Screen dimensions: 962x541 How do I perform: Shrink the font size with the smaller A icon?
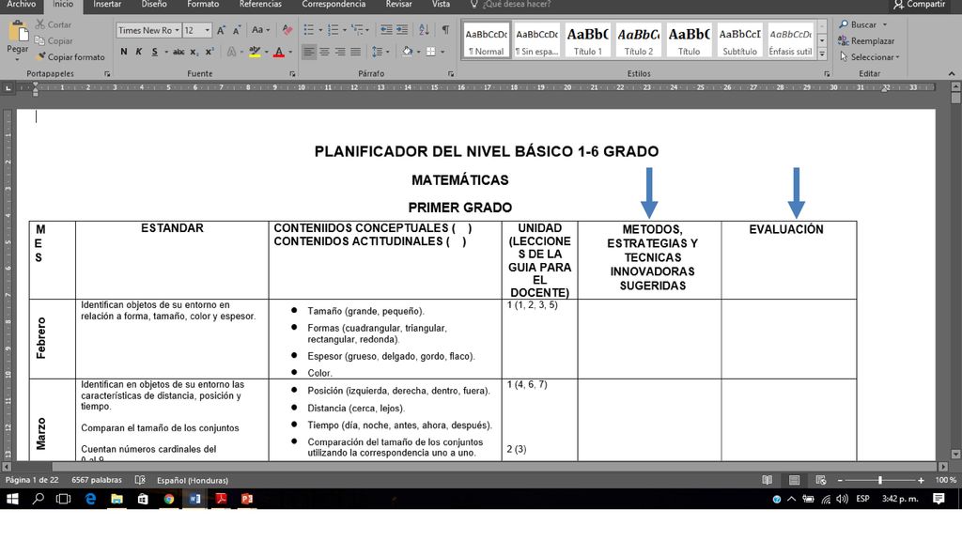(x=236, y=30)
